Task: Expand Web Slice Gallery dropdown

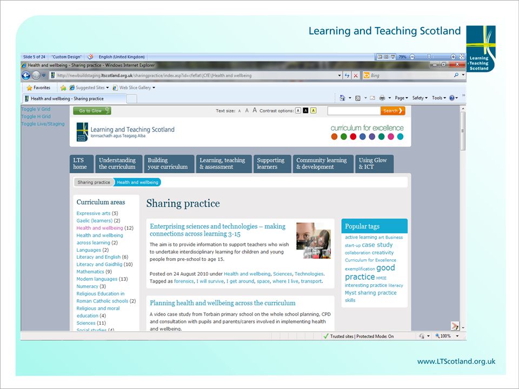Action: [x=154, y=88]
